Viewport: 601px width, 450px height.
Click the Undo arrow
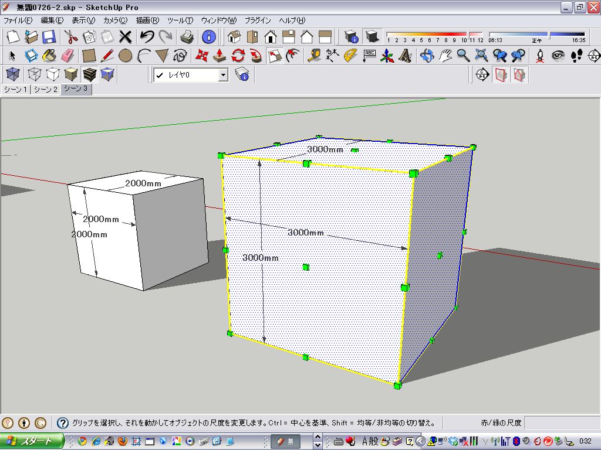147,37
